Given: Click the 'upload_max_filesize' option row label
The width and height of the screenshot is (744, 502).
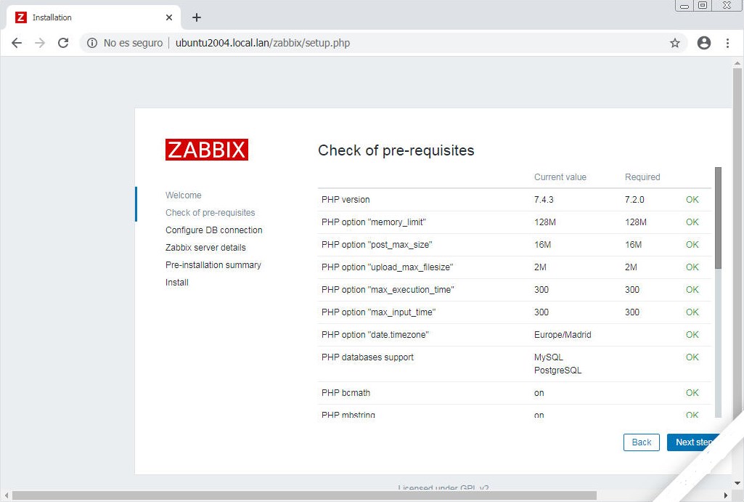Looking at the screenshot, I should click(x=387, y=267).
